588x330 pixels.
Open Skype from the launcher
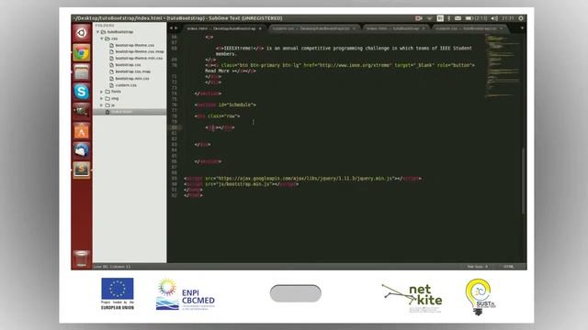82,92
